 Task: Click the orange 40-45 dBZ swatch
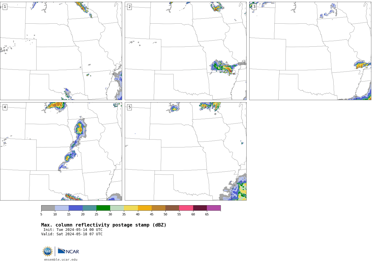[x=145, y=208]
